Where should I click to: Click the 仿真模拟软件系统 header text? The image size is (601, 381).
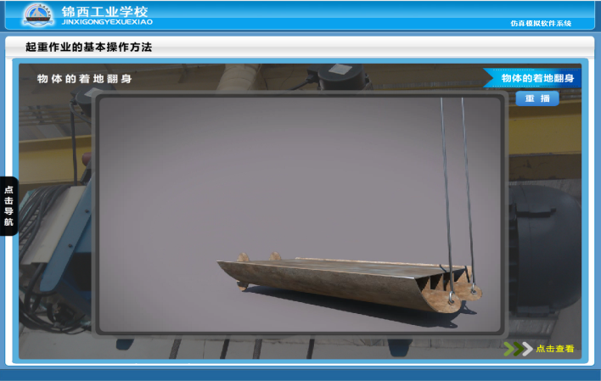pos(541,24)
